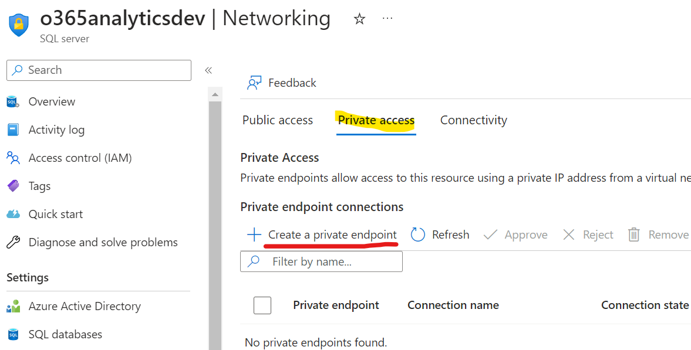The height and width of the screenshot is (350, 691).
Task: Click the Overview SQL icon in the sidebar
Action: [x=14, y=101]
